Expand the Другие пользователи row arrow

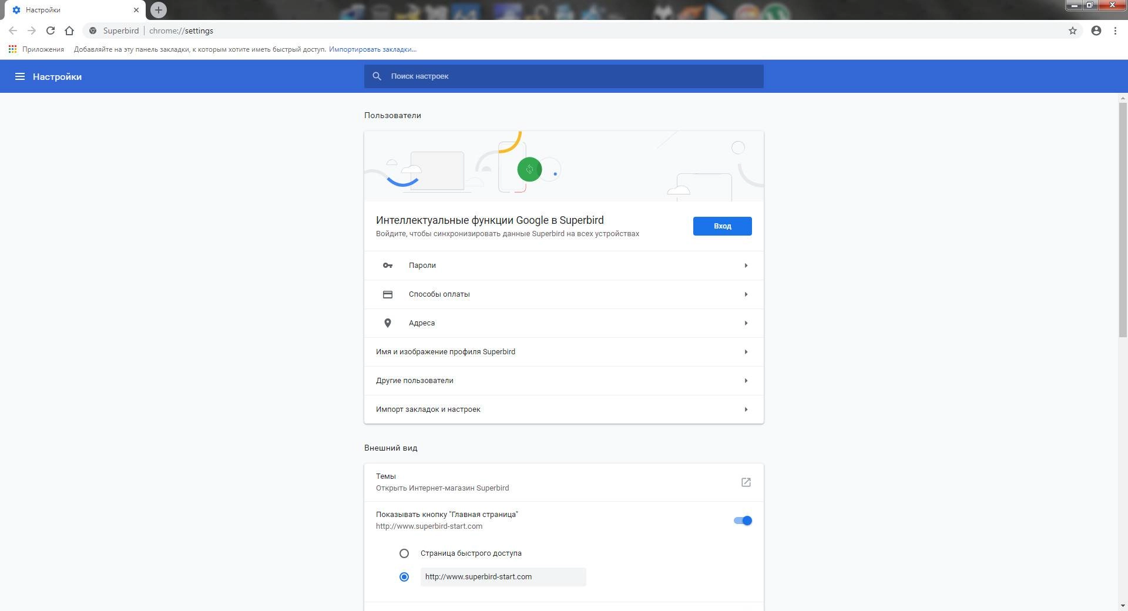pyautogui.click(x=746, y=381)
